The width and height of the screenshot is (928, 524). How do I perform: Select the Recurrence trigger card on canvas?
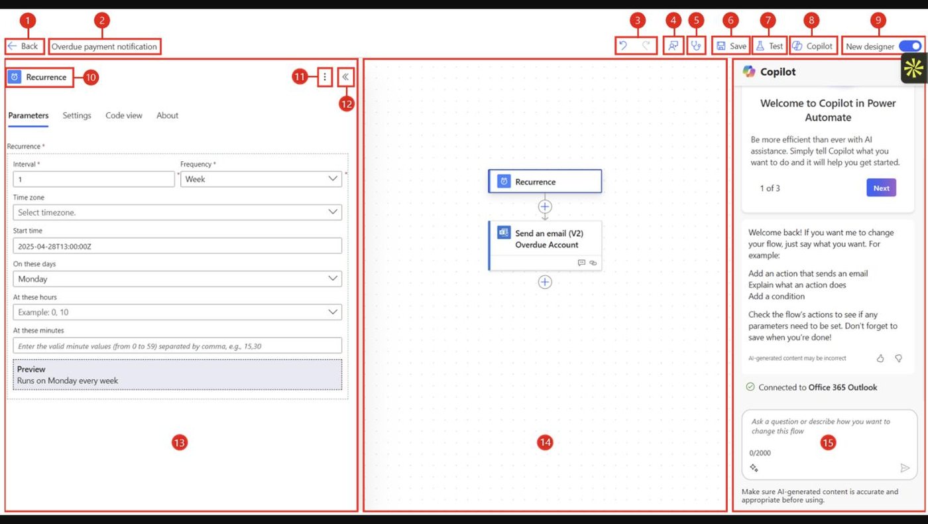tap(545, 181)
